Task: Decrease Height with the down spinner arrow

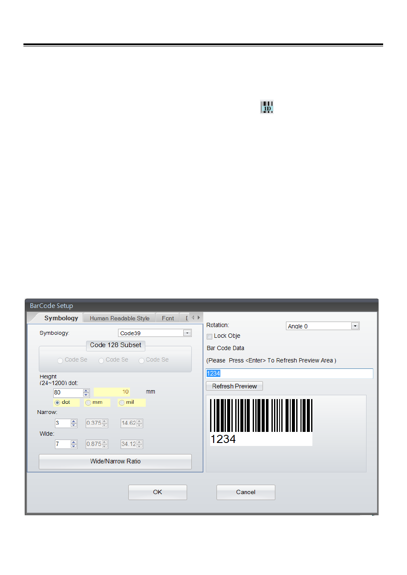Action: coord(86,394)
